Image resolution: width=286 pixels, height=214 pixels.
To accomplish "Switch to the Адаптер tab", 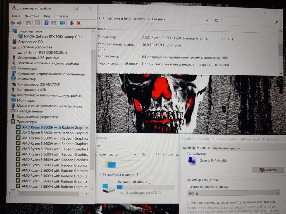I will [189, 148].
